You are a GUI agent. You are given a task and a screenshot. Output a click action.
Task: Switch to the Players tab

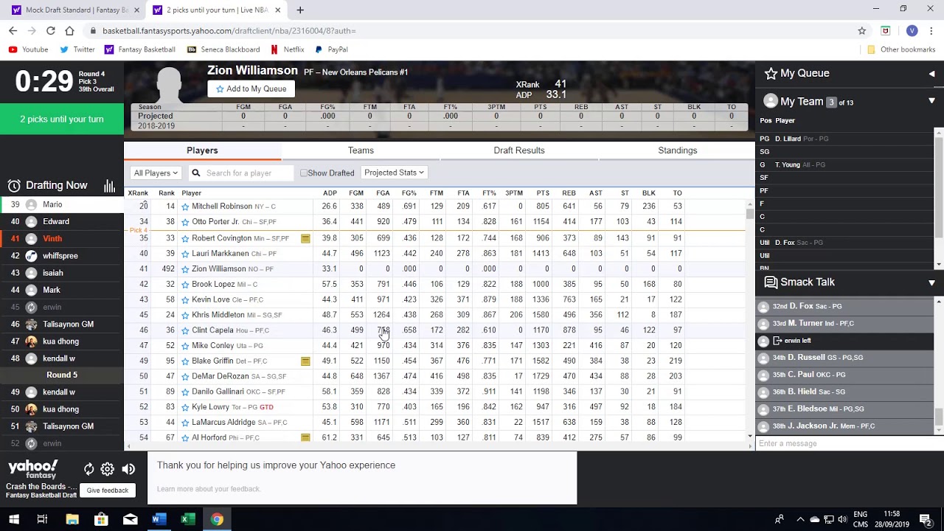coord(202,150)
